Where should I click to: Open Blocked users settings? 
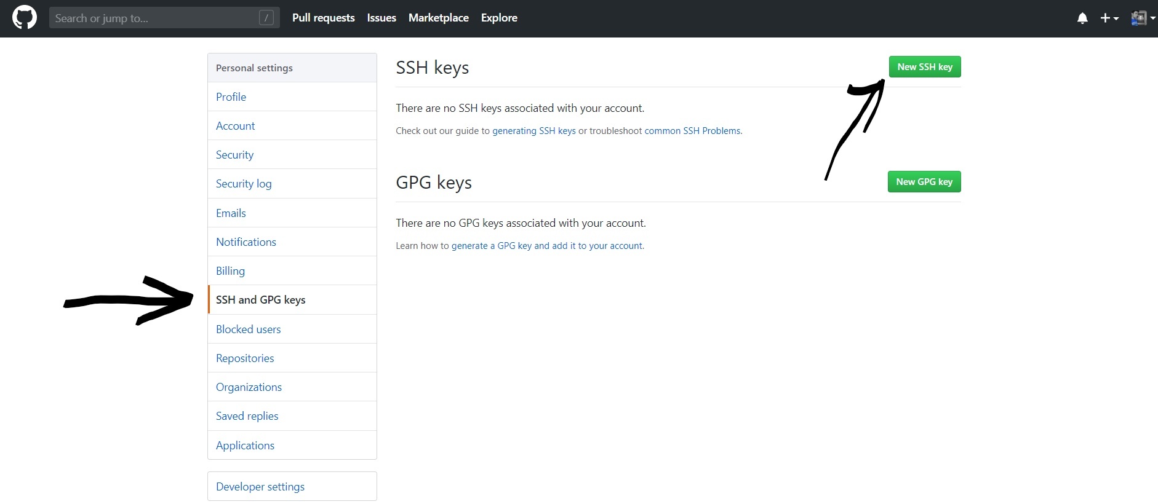(x=248, y=329)
